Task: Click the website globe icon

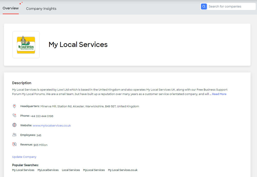Action: point(14,125)
